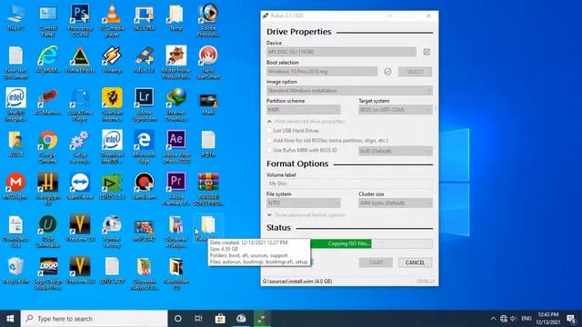Open the Windows Start menu

tap(10, 319)
